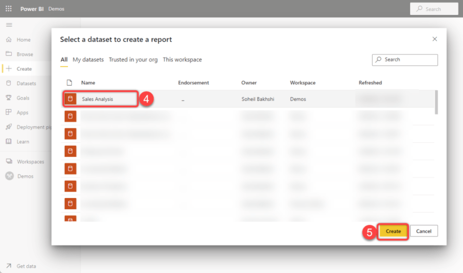This screenshot has width=463, height=273.
Task: Open the app launcher grid icon
Action: [x=9, y=9]
